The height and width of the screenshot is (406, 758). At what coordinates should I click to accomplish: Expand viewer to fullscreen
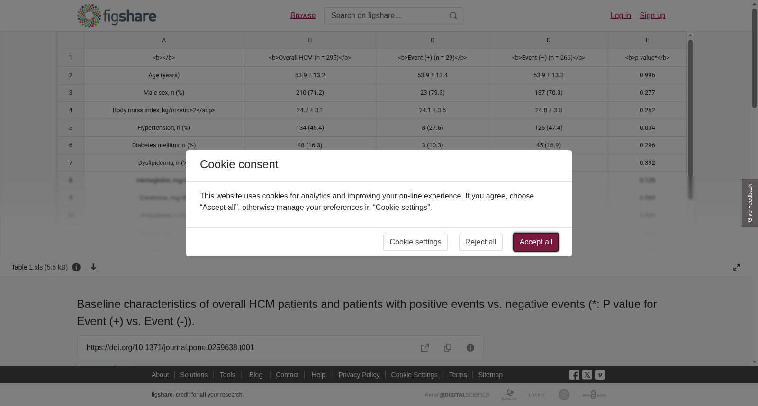tap(737, 267)
